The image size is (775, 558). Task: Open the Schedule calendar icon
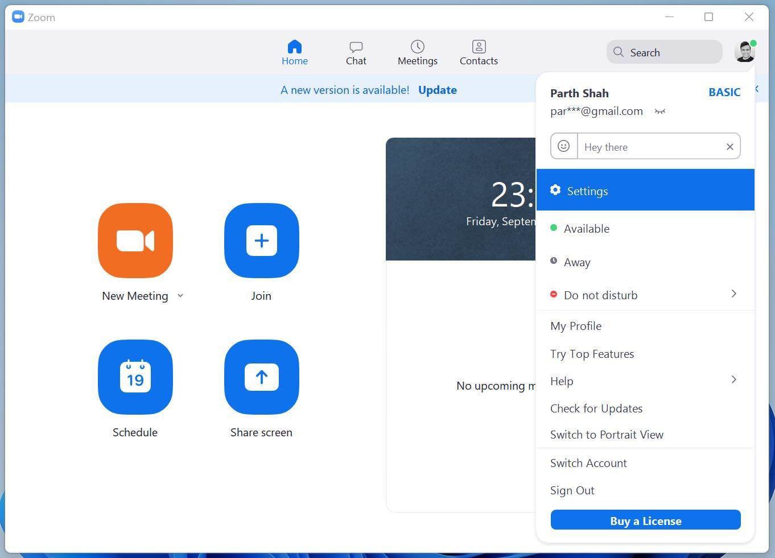tap(135, 377)
